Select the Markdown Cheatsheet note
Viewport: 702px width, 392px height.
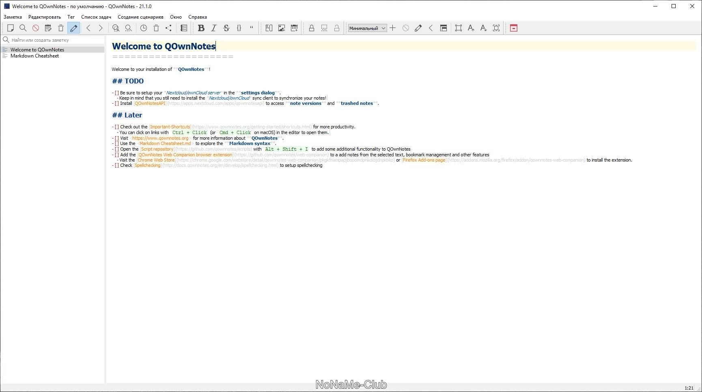(53, 56)
